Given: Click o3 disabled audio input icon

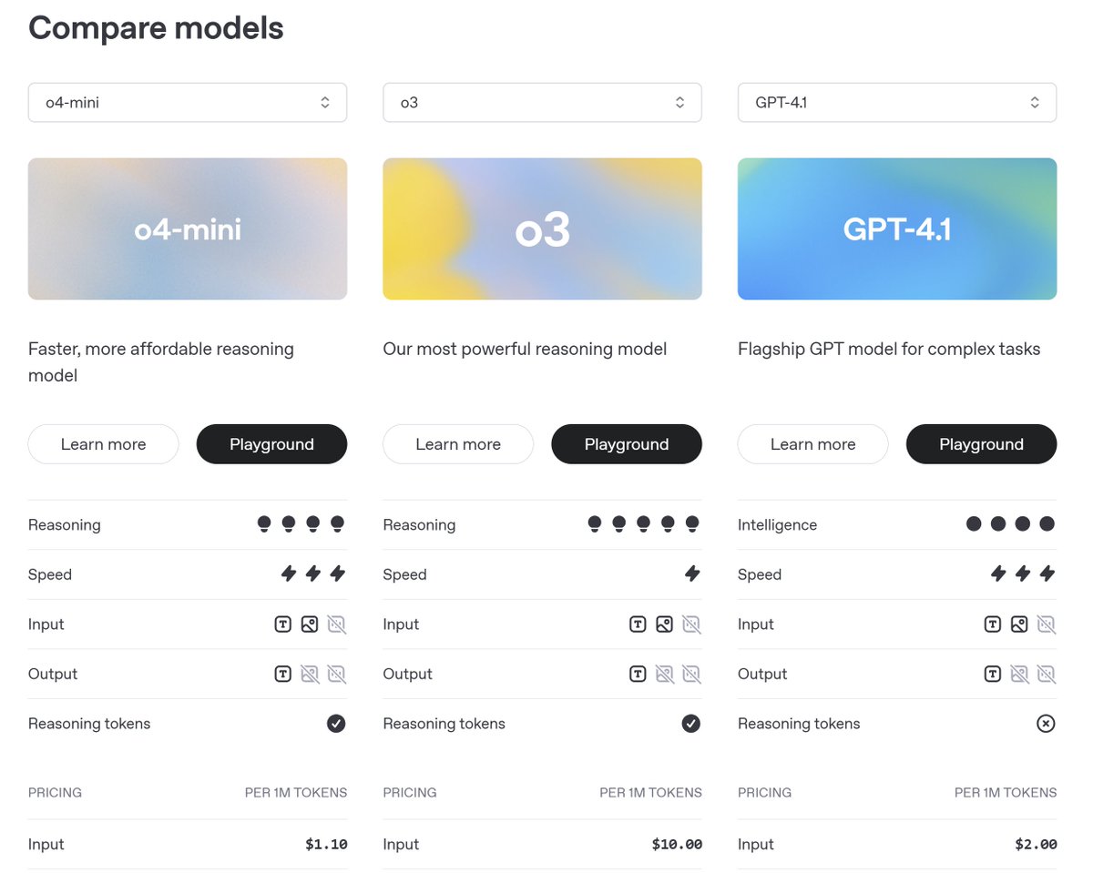Looking at the screenshot, I should coord(691,624).
